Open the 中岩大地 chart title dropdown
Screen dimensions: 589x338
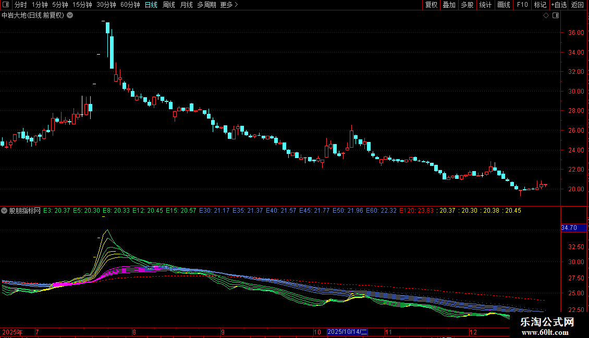coord(70,16)
